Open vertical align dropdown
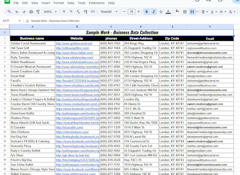The image size is (240, 175). coord(214,12)
